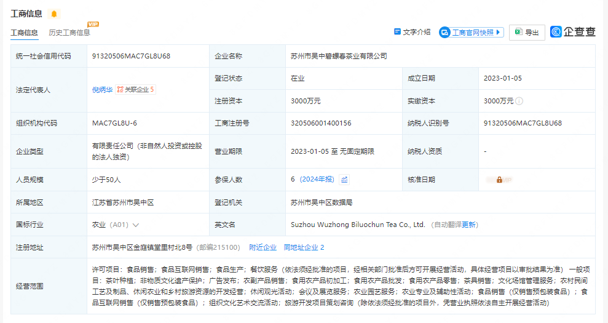This screenshot has height=323, width=608.
Task: Click the unified credit code 91320506MAC7GL8U68
Action: tap(131, 56)
